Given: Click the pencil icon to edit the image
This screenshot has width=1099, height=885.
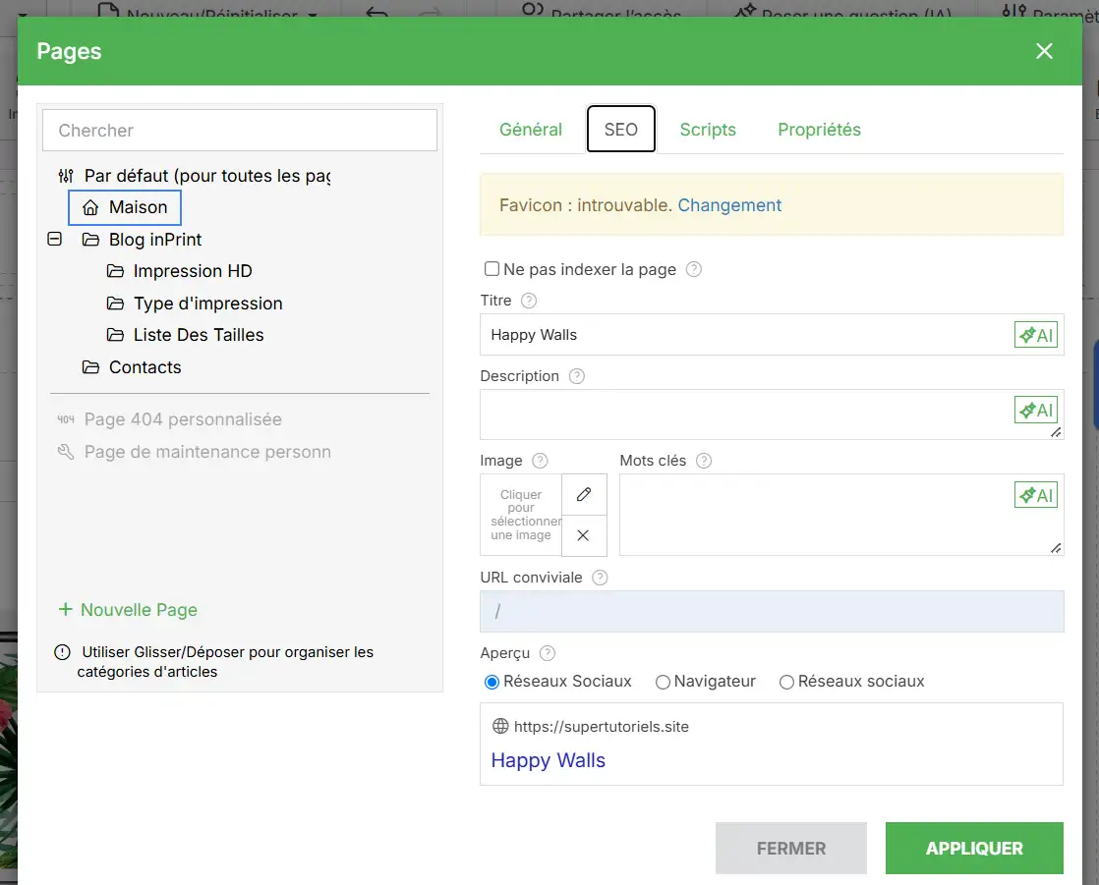Looking at the screenshot, I should [x=584, y=494].
